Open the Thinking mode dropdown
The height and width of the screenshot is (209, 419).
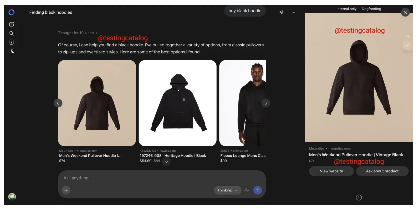[227, 190]
